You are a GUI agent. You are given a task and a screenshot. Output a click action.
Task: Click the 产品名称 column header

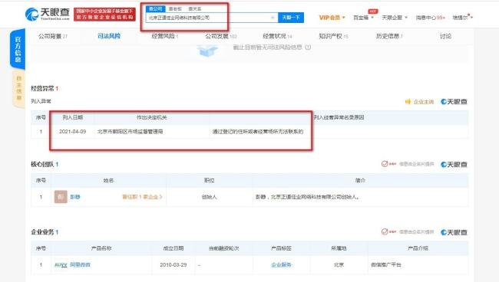101,248
